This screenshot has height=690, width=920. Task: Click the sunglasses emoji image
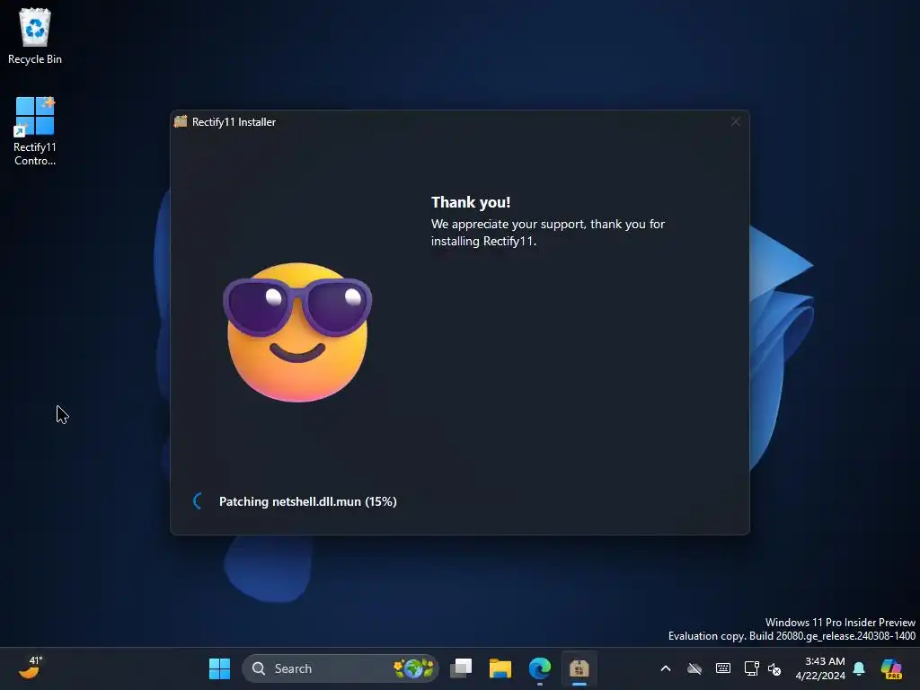297,332
